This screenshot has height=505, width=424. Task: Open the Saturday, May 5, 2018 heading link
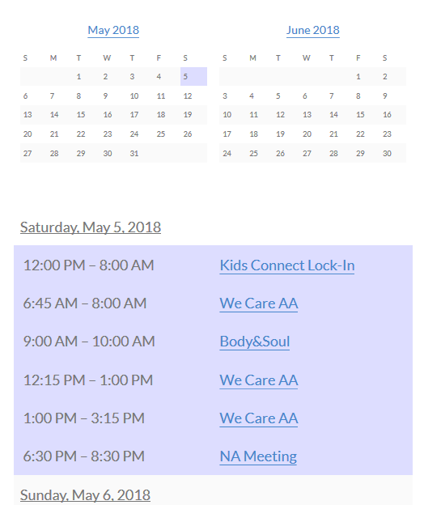[x=91, y=227]
